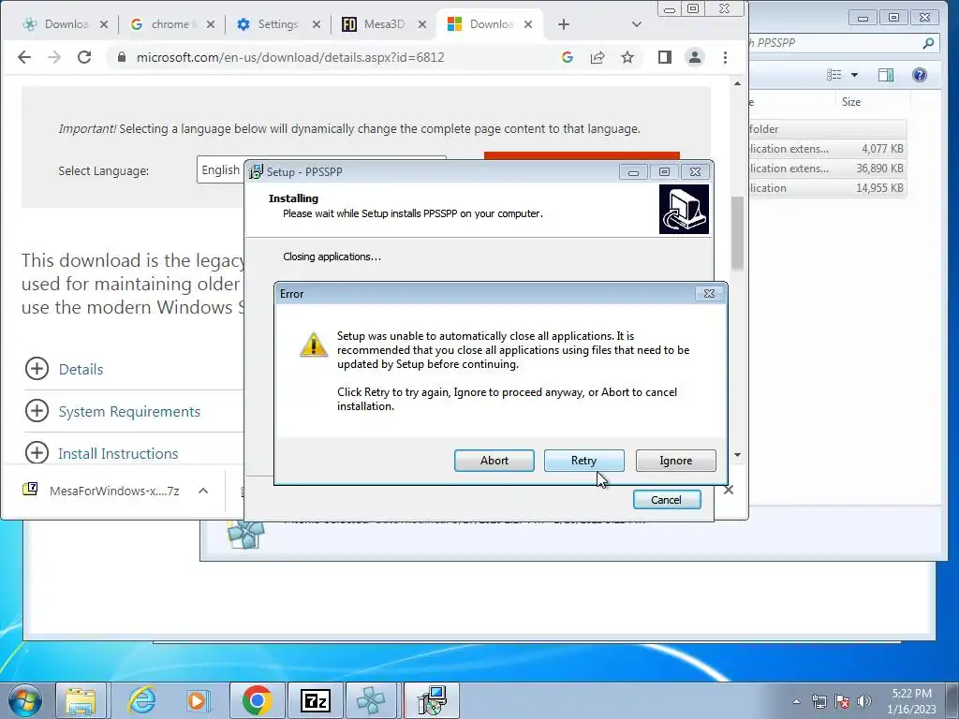Toggle Explorer preview pane
The height and width of the screenshot is (719, 959).
[x=886, y=75]
